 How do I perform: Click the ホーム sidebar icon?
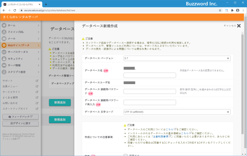(x=4, y=25)
